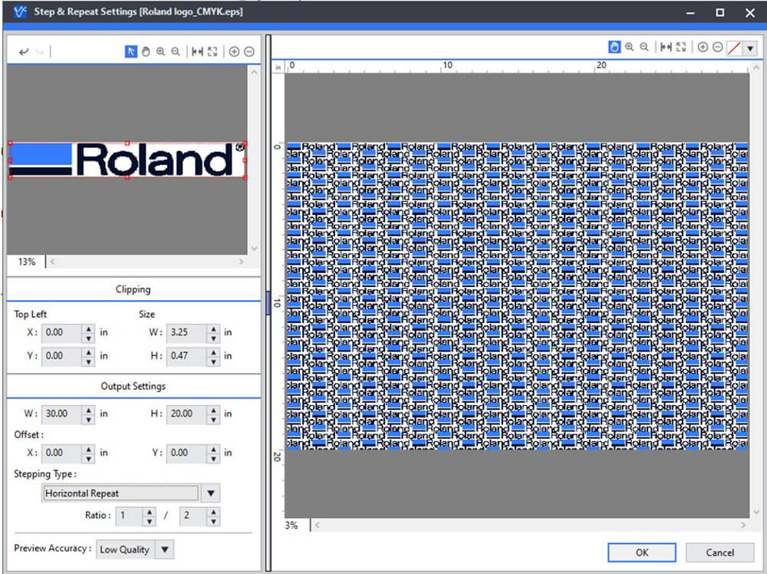Fit width icon in clipping preview toolbar
Image resolution: width=767 pixels, height=574 pixels.
(x=197, y=51)
